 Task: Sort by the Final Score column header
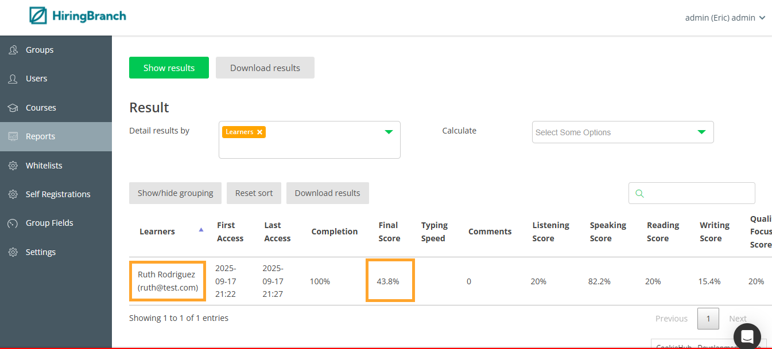[389, 232]
